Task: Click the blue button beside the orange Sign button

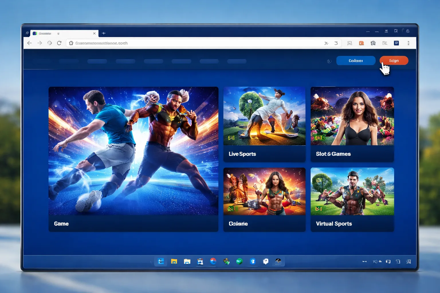Action: coord(356,60)
